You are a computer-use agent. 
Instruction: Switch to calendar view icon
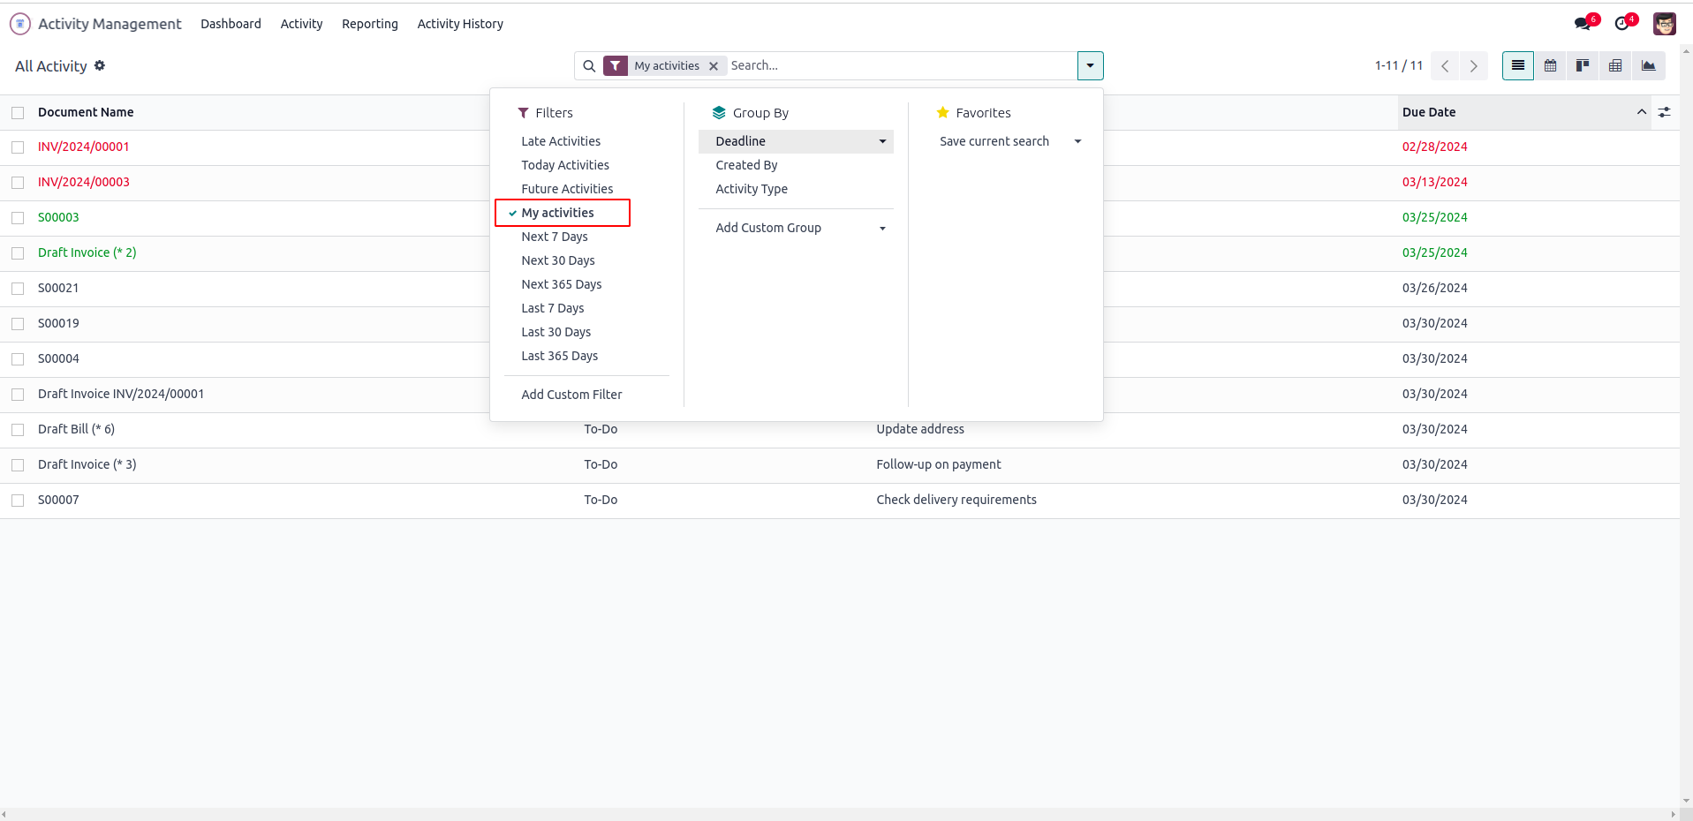(x=1550, y=66)
